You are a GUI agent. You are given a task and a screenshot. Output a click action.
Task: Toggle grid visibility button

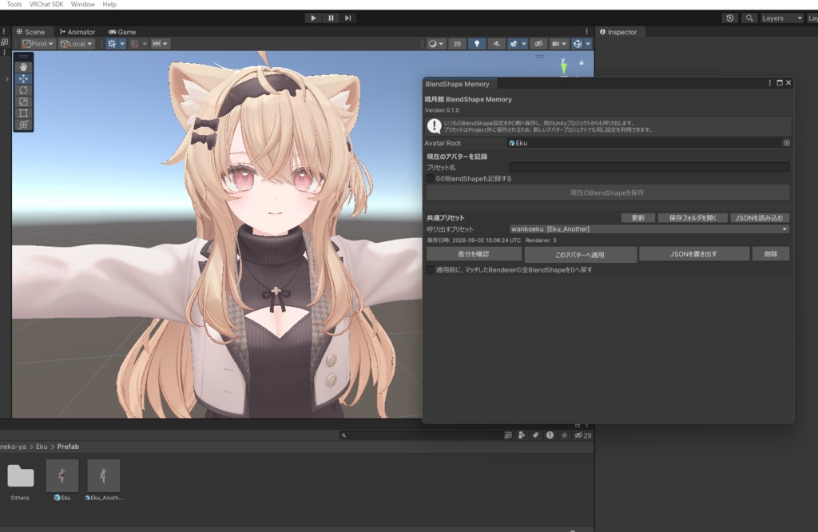(x=112, y=44)
